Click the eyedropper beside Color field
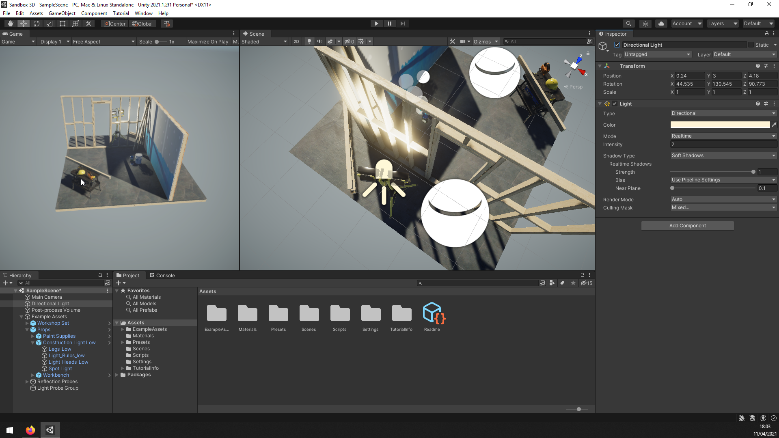 pos(774,125)
